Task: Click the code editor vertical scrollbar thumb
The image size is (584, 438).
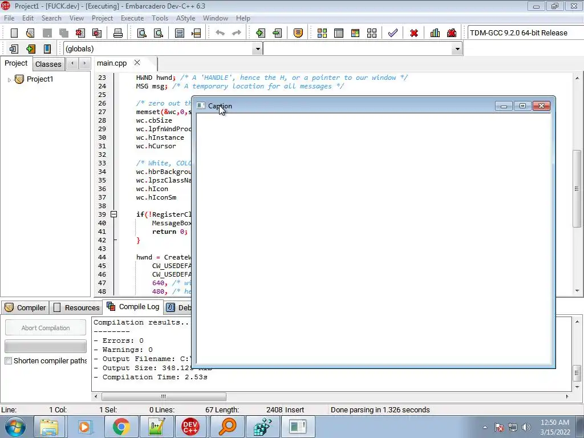Action: click(x=577, y=188)
